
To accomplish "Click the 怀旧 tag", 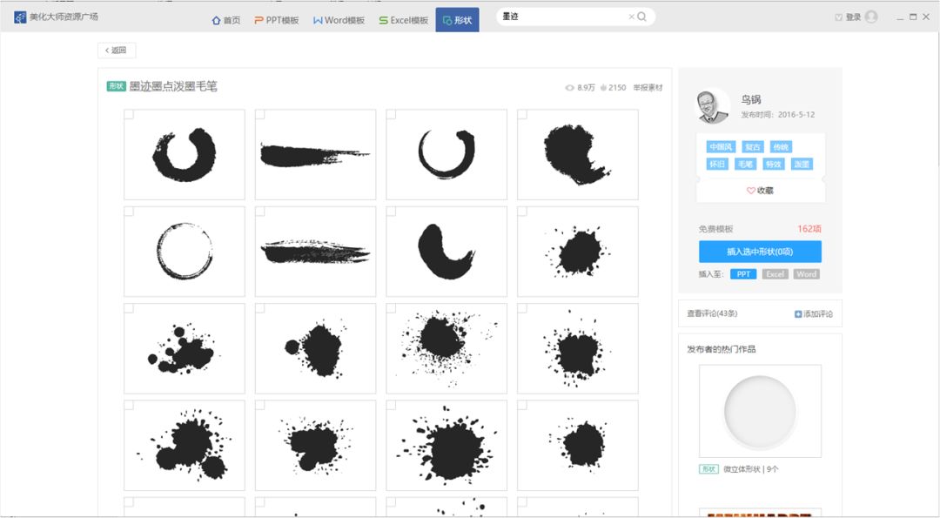I will coord(717,165).
